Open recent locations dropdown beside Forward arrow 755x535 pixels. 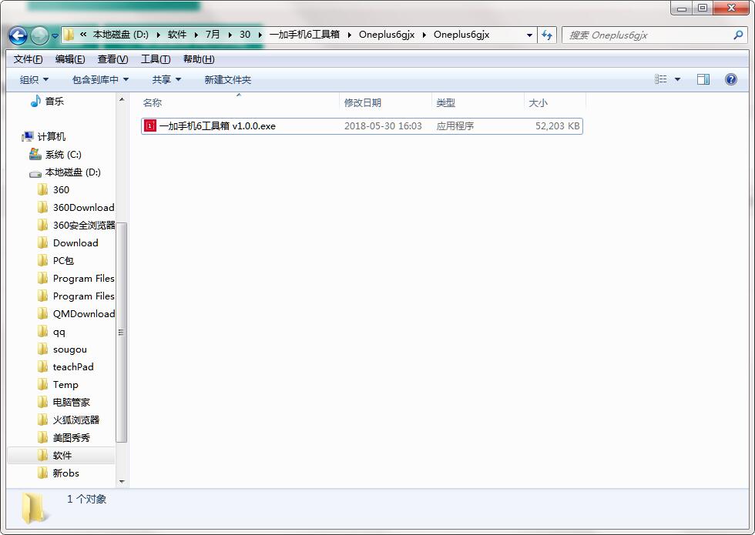click(55, 35)
